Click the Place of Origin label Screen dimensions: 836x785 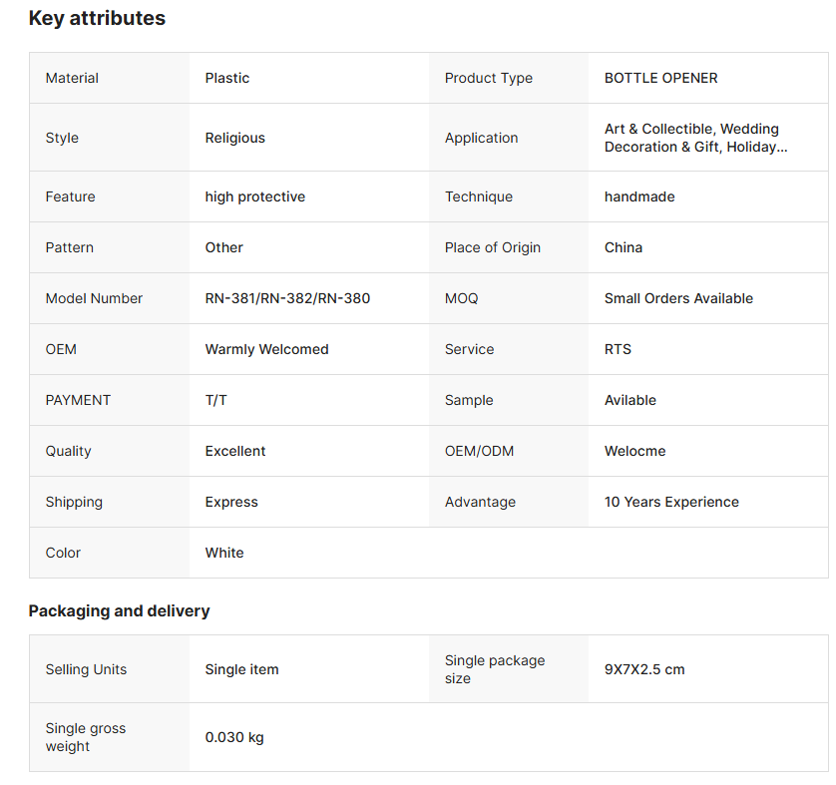coord(493,247)
